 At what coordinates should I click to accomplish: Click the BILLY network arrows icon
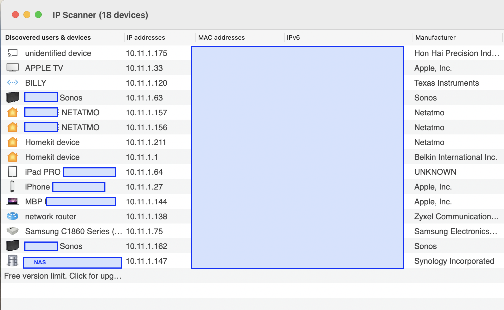[x=13, y=82]
